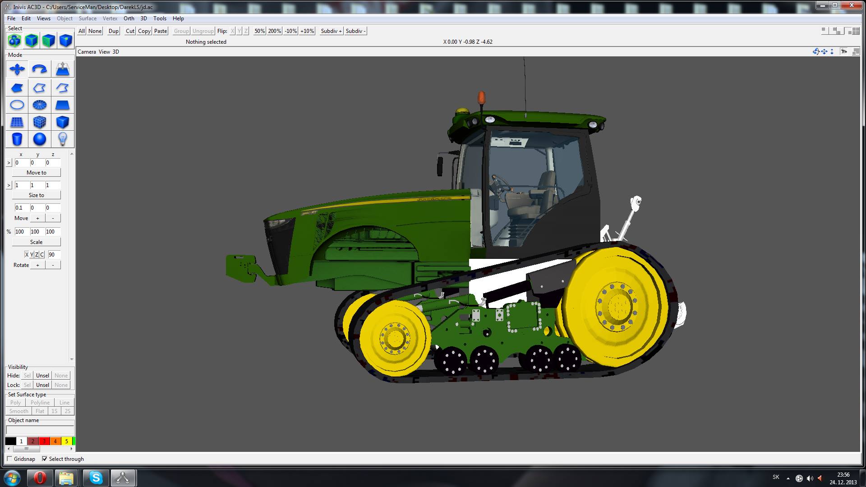This screenshot has height=487, width=866.
Task: Choose the filled Polygon drawing tool
Action: 17,88
